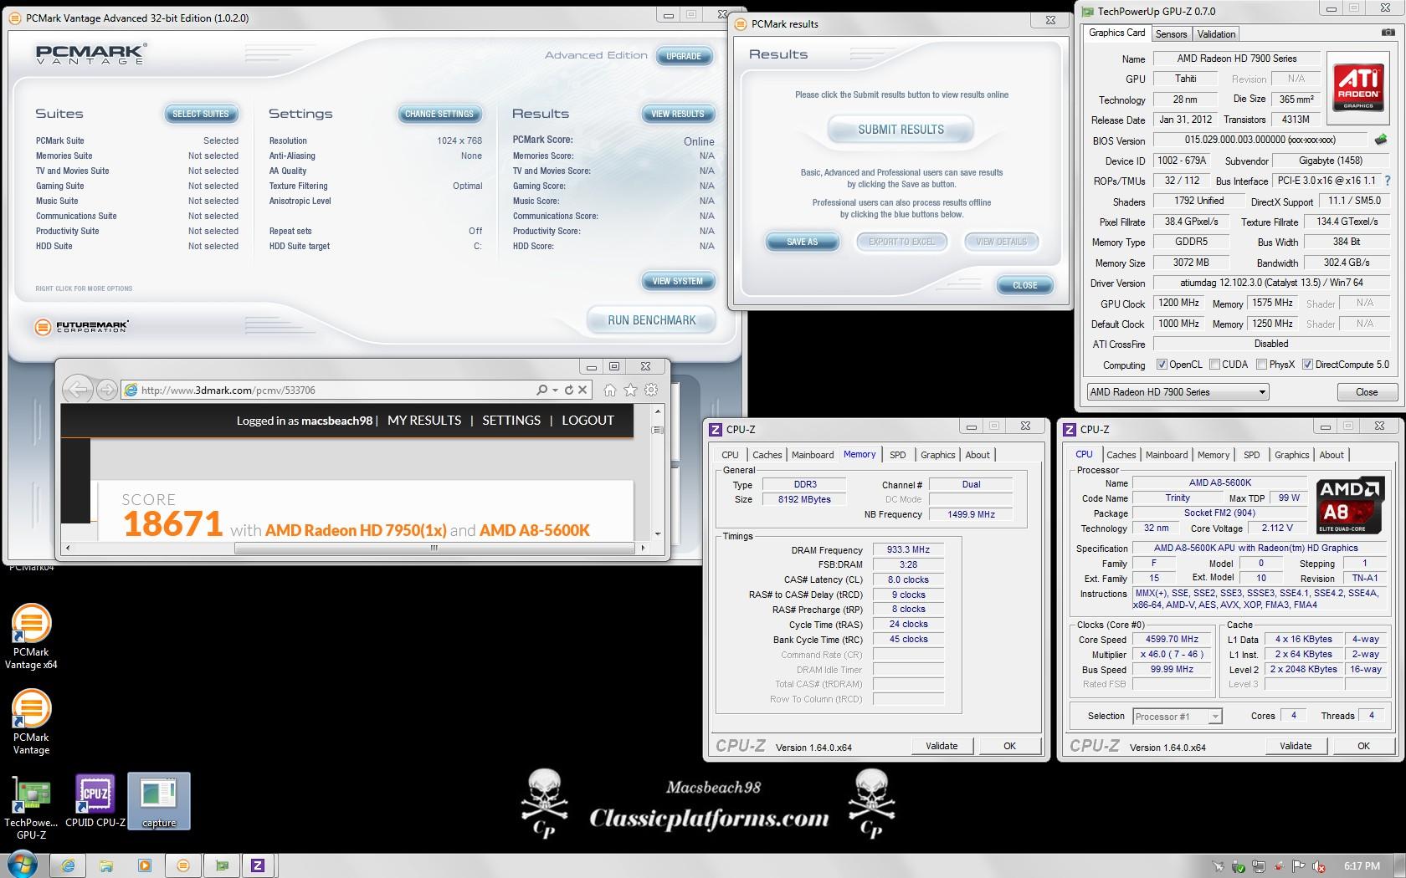This screenshot has width=1406, height=878.
Task: Click Memory tab in right CPU-Z
Action: tap(1214, 455)
